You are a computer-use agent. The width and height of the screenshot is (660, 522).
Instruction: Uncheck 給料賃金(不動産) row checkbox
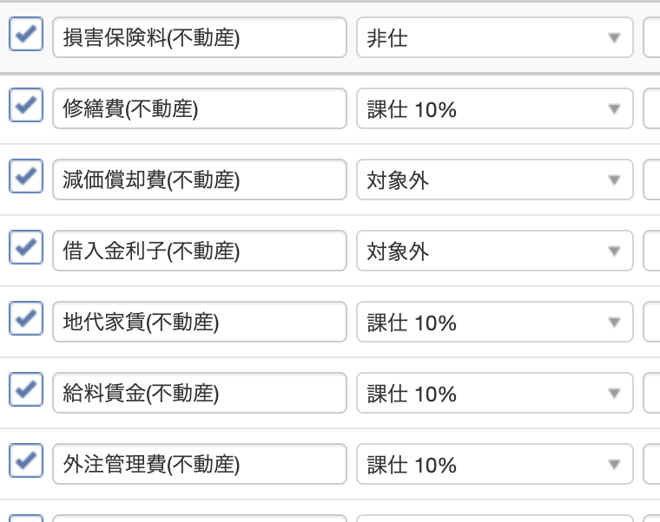(25, 391)
